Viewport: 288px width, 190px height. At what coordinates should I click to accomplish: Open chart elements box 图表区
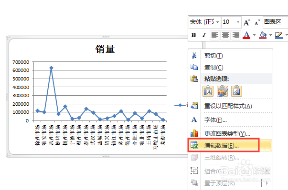click(x=275, y=22)
